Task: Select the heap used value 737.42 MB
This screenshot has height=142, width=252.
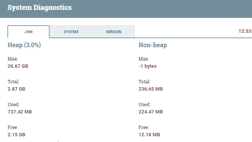Action: 20,112
